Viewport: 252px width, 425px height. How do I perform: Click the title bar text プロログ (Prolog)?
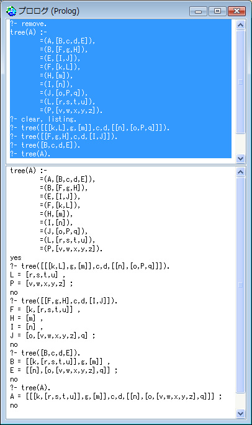pyautogui.click(x=49, y=11)
